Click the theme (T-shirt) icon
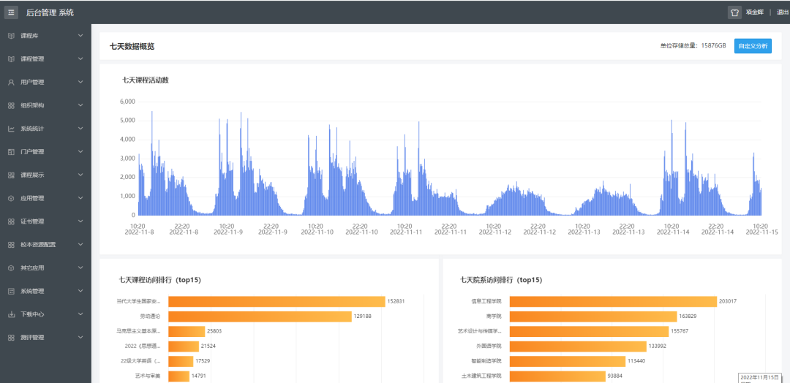 [x=734, y=12]
